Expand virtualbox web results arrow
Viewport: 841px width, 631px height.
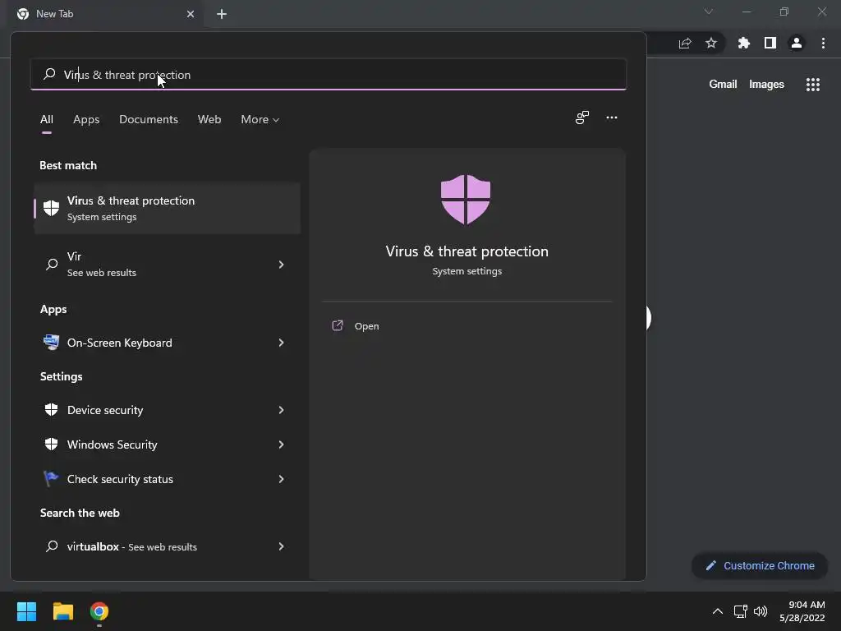click(x=281, y=546)
